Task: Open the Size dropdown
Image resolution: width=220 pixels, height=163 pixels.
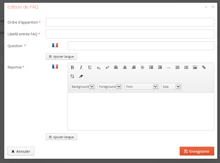Action: 171,87
